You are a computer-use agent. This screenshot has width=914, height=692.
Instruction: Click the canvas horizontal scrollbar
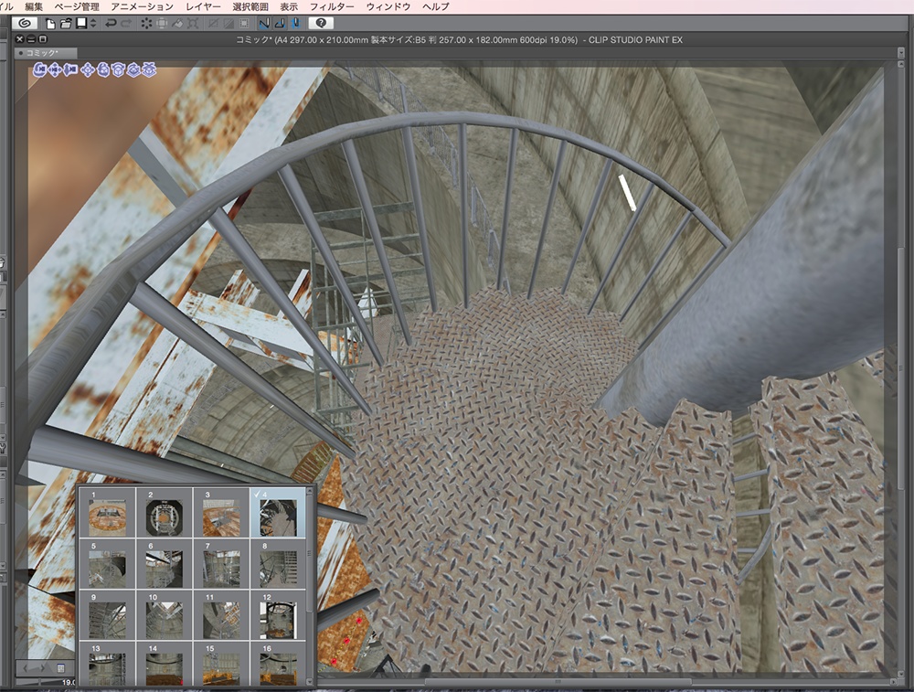(x=558, y=682)
